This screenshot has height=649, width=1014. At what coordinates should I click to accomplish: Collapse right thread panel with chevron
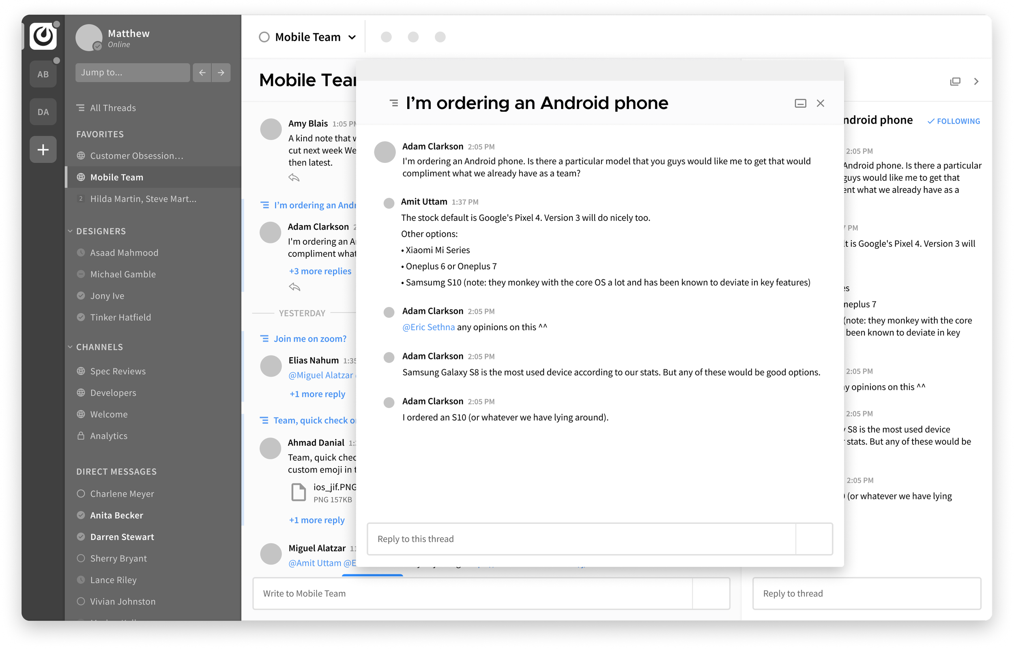click(x=976, y=81)
